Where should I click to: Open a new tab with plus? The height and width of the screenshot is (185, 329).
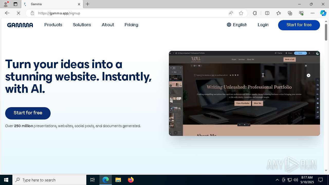88,4
